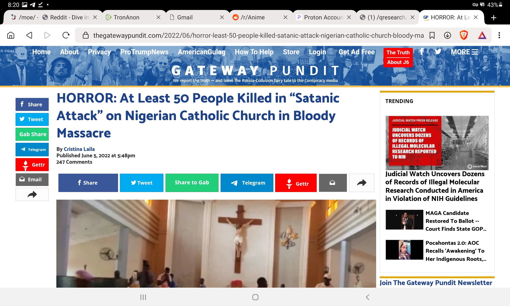510x306 pixels.
Task: Click the wide Tweet button under byline
Action: [142, 183]
